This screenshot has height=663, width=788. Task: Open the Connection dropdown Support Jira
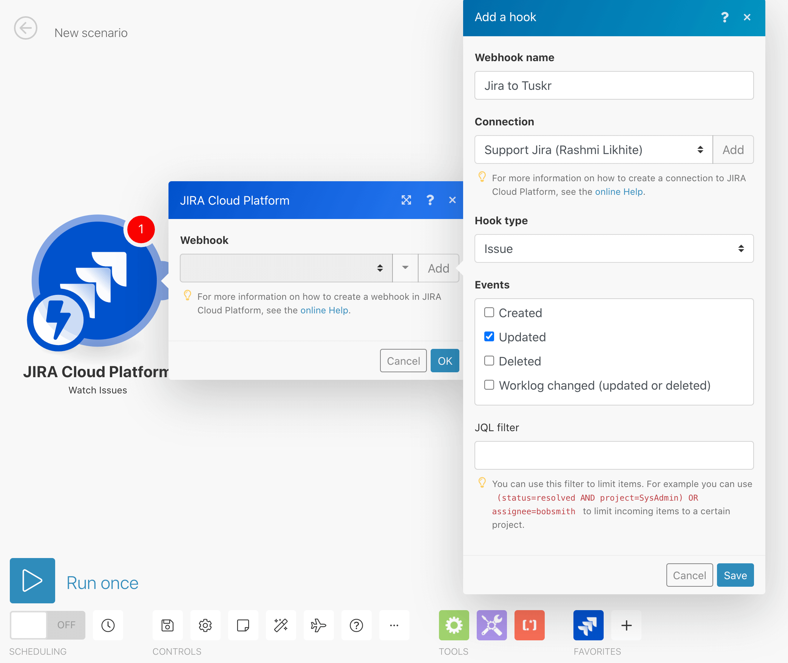tap(593, 150)
